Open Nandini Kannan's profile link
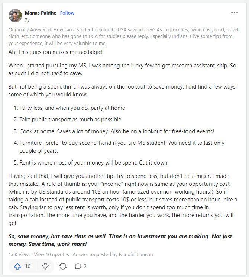 click(x=136, y=255)
